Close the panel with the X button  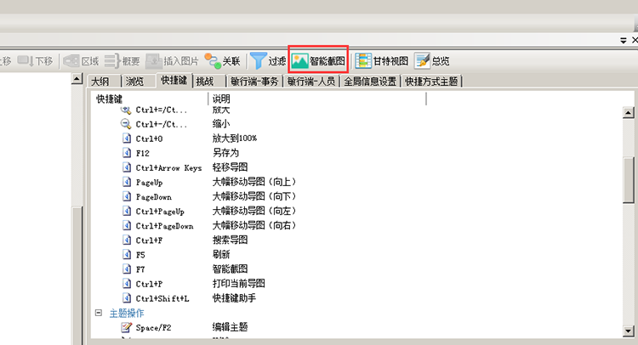click(x=635, y=40)
